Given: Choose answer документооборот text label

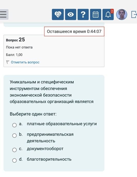Looking at the screenshot, I should pos(45,149).
